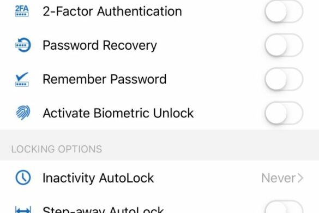This screenshot has width=319, height=213.
Task: Toggle the Remember Password switch
Action: click(284, 79)
